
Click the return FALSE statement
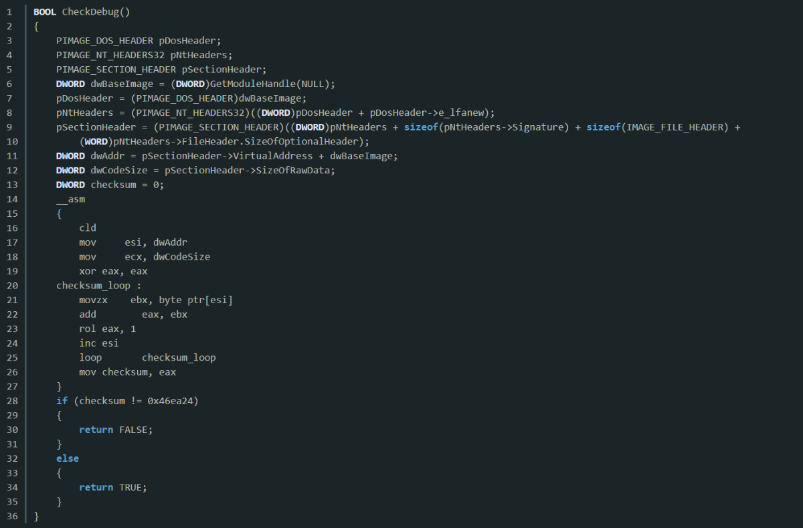[115, 430]
